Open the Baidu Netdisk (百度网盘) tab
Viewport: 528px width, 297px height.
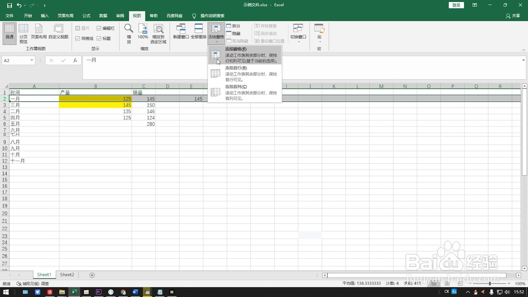(175, 16)
